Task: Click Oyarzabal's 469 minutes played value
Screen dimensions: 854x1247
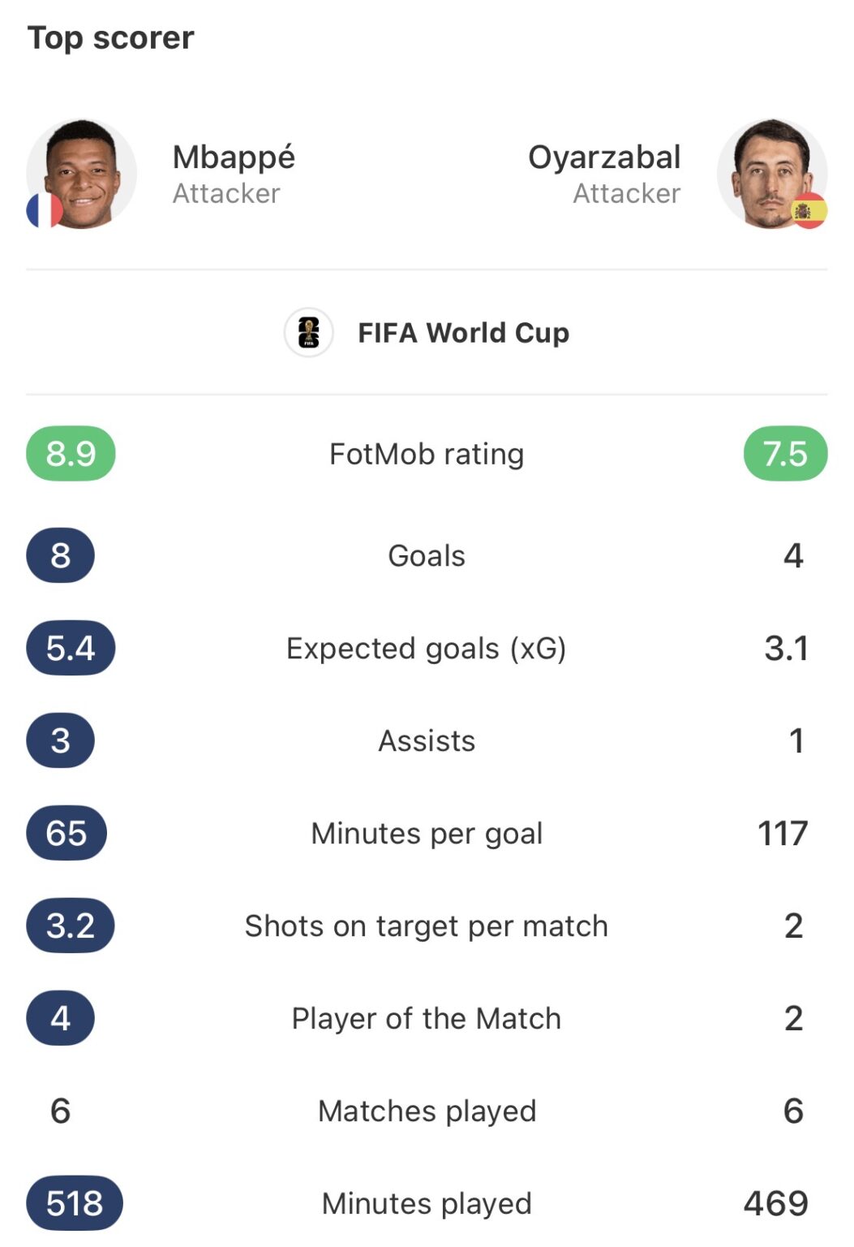Action: 776,1203
